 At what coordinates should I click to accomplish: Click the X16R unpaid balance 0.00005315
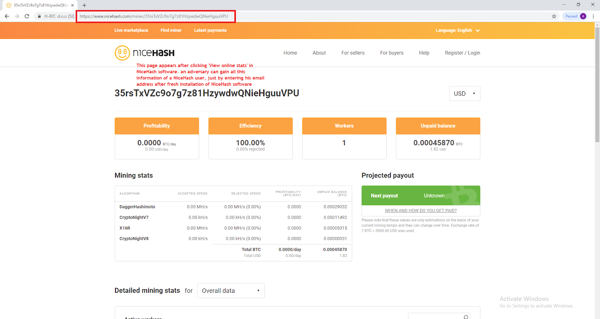pos(335,228)
